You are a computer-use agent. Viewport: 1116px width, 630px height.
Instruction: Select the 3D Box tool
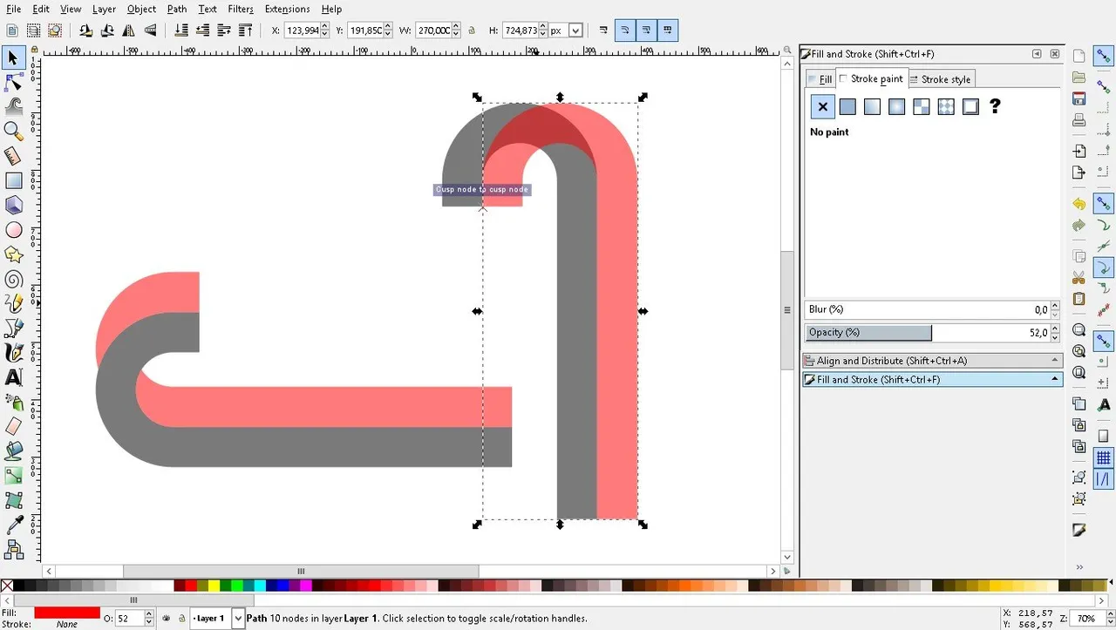tap(13, 206)
